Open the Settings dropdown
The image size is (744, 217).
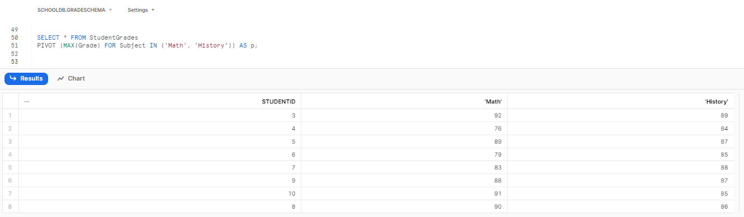click(x=141, y=10)
